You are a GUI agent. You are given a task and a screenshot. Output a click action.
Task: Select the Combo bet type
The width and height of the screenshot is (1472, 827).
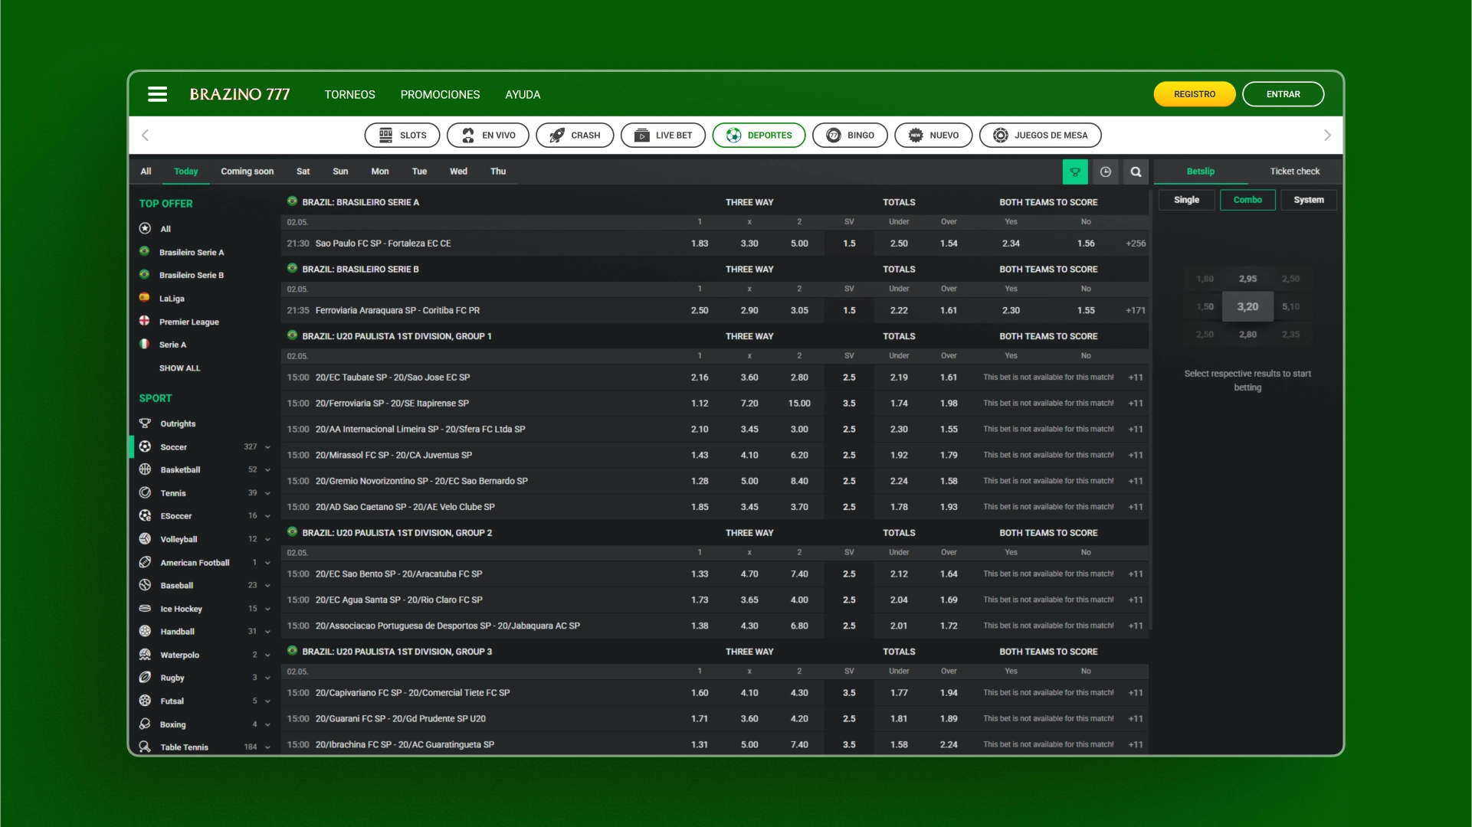1247,200
